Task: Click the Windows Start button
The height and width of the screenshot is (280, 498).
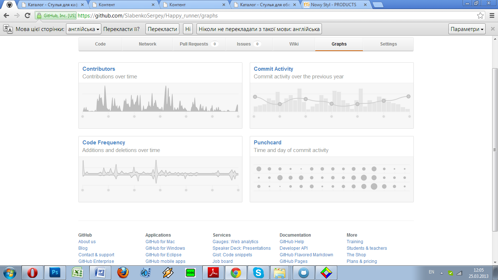Action: pos(9,273)
